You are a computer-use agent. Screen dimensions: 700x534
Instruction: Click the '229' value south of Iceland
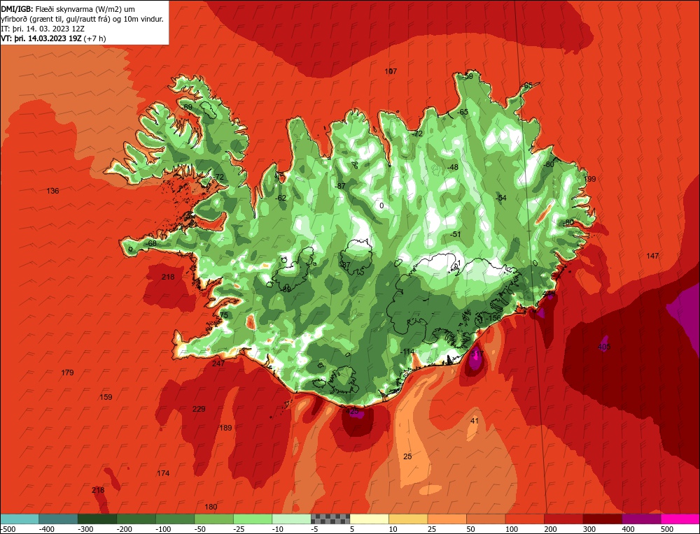tap(199, 409)
